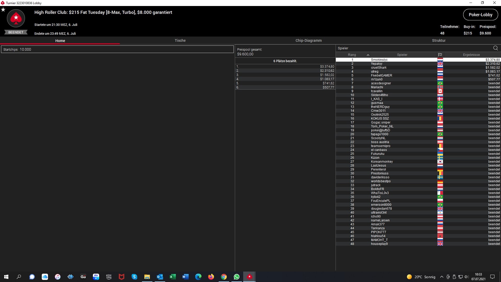The width and height of the screenshot is (501, 282).
Task: Sort by Spieler column header
Action: (x=402, y=55)
